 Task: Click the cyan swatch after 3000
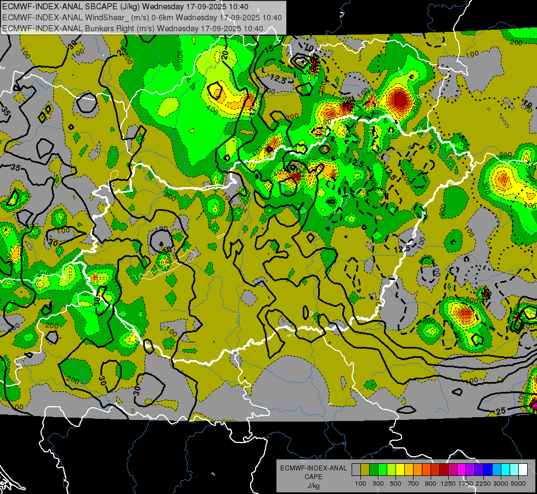(506, 470)
